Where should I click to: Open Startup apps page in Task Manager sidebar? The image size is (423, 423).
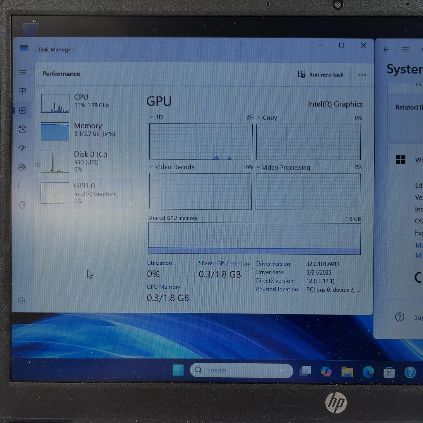[x=22, y=148]
